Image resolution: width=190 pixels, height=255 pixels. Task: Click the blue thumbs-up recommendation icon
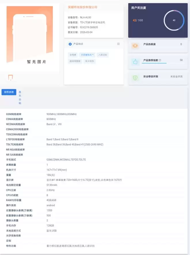[135, 61]
